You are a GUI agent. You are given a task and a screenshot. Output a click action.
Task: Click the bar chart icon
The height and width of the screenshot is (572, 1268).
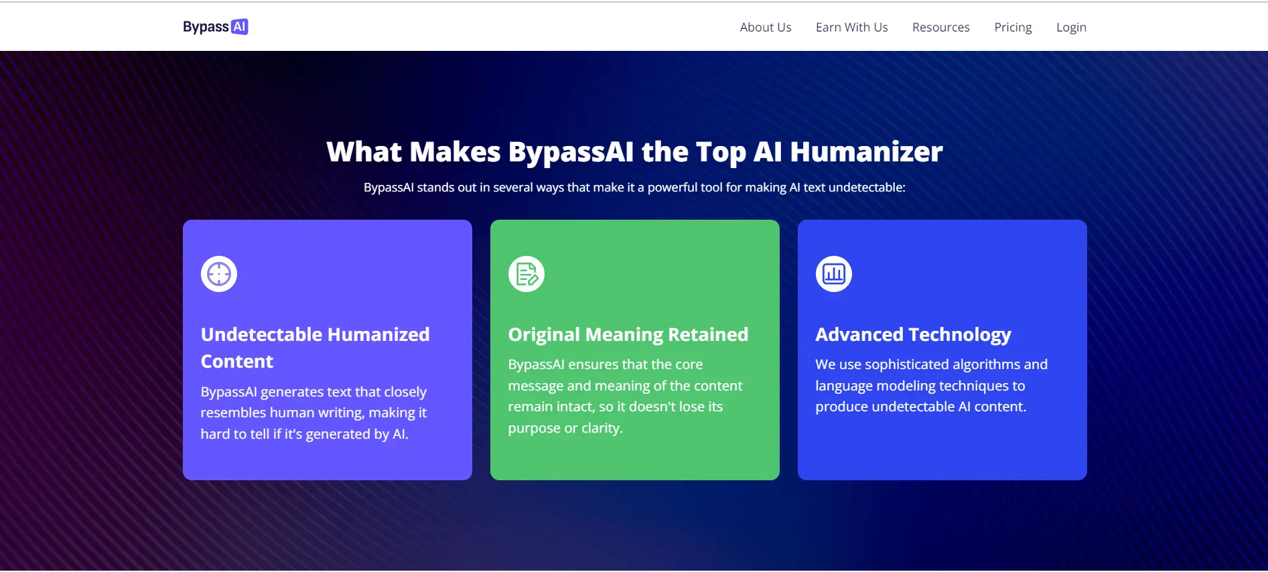point(834,274)
